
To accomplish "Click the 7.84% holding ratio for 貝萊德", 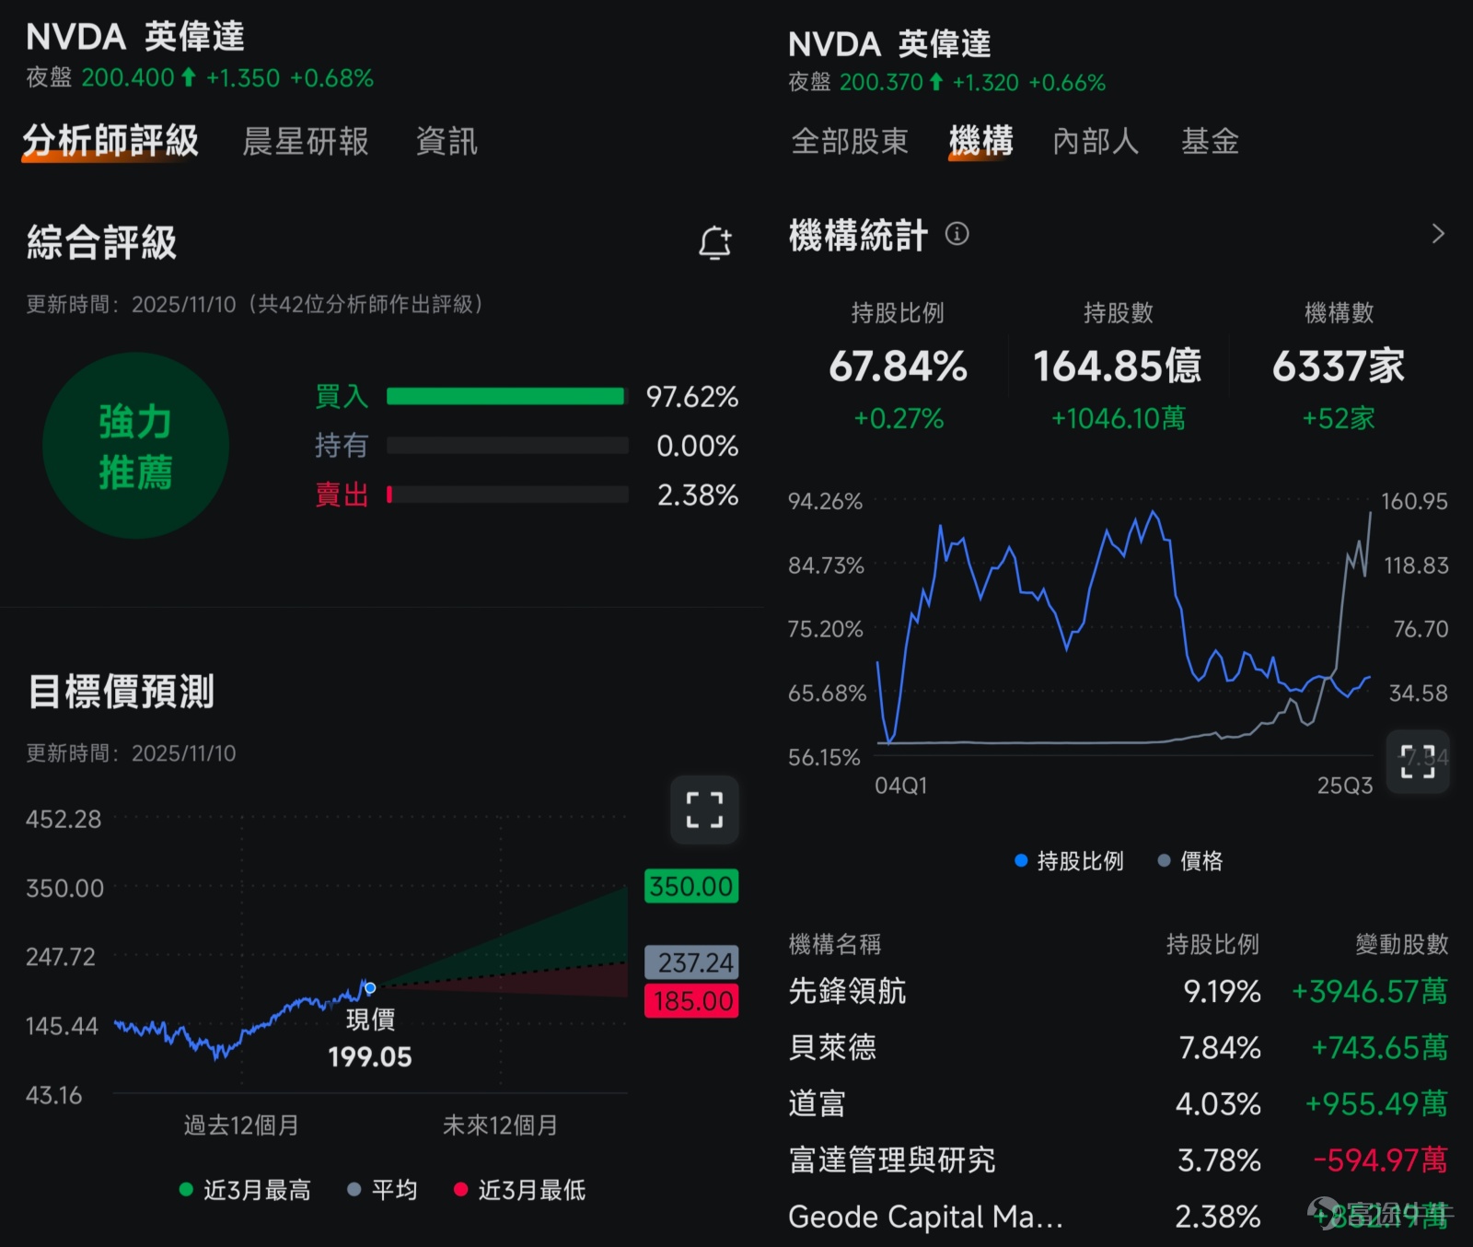I will pos(1220,1047).
